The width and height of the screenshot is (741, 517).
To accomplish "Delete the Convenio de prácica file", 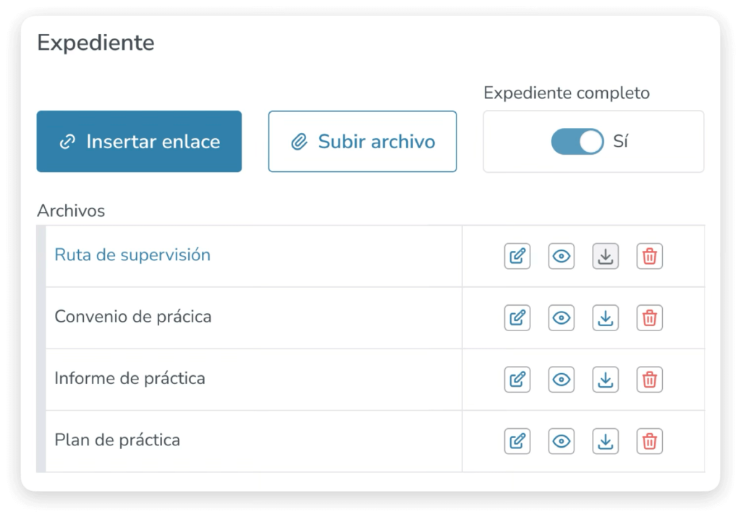I will [650, 317].
